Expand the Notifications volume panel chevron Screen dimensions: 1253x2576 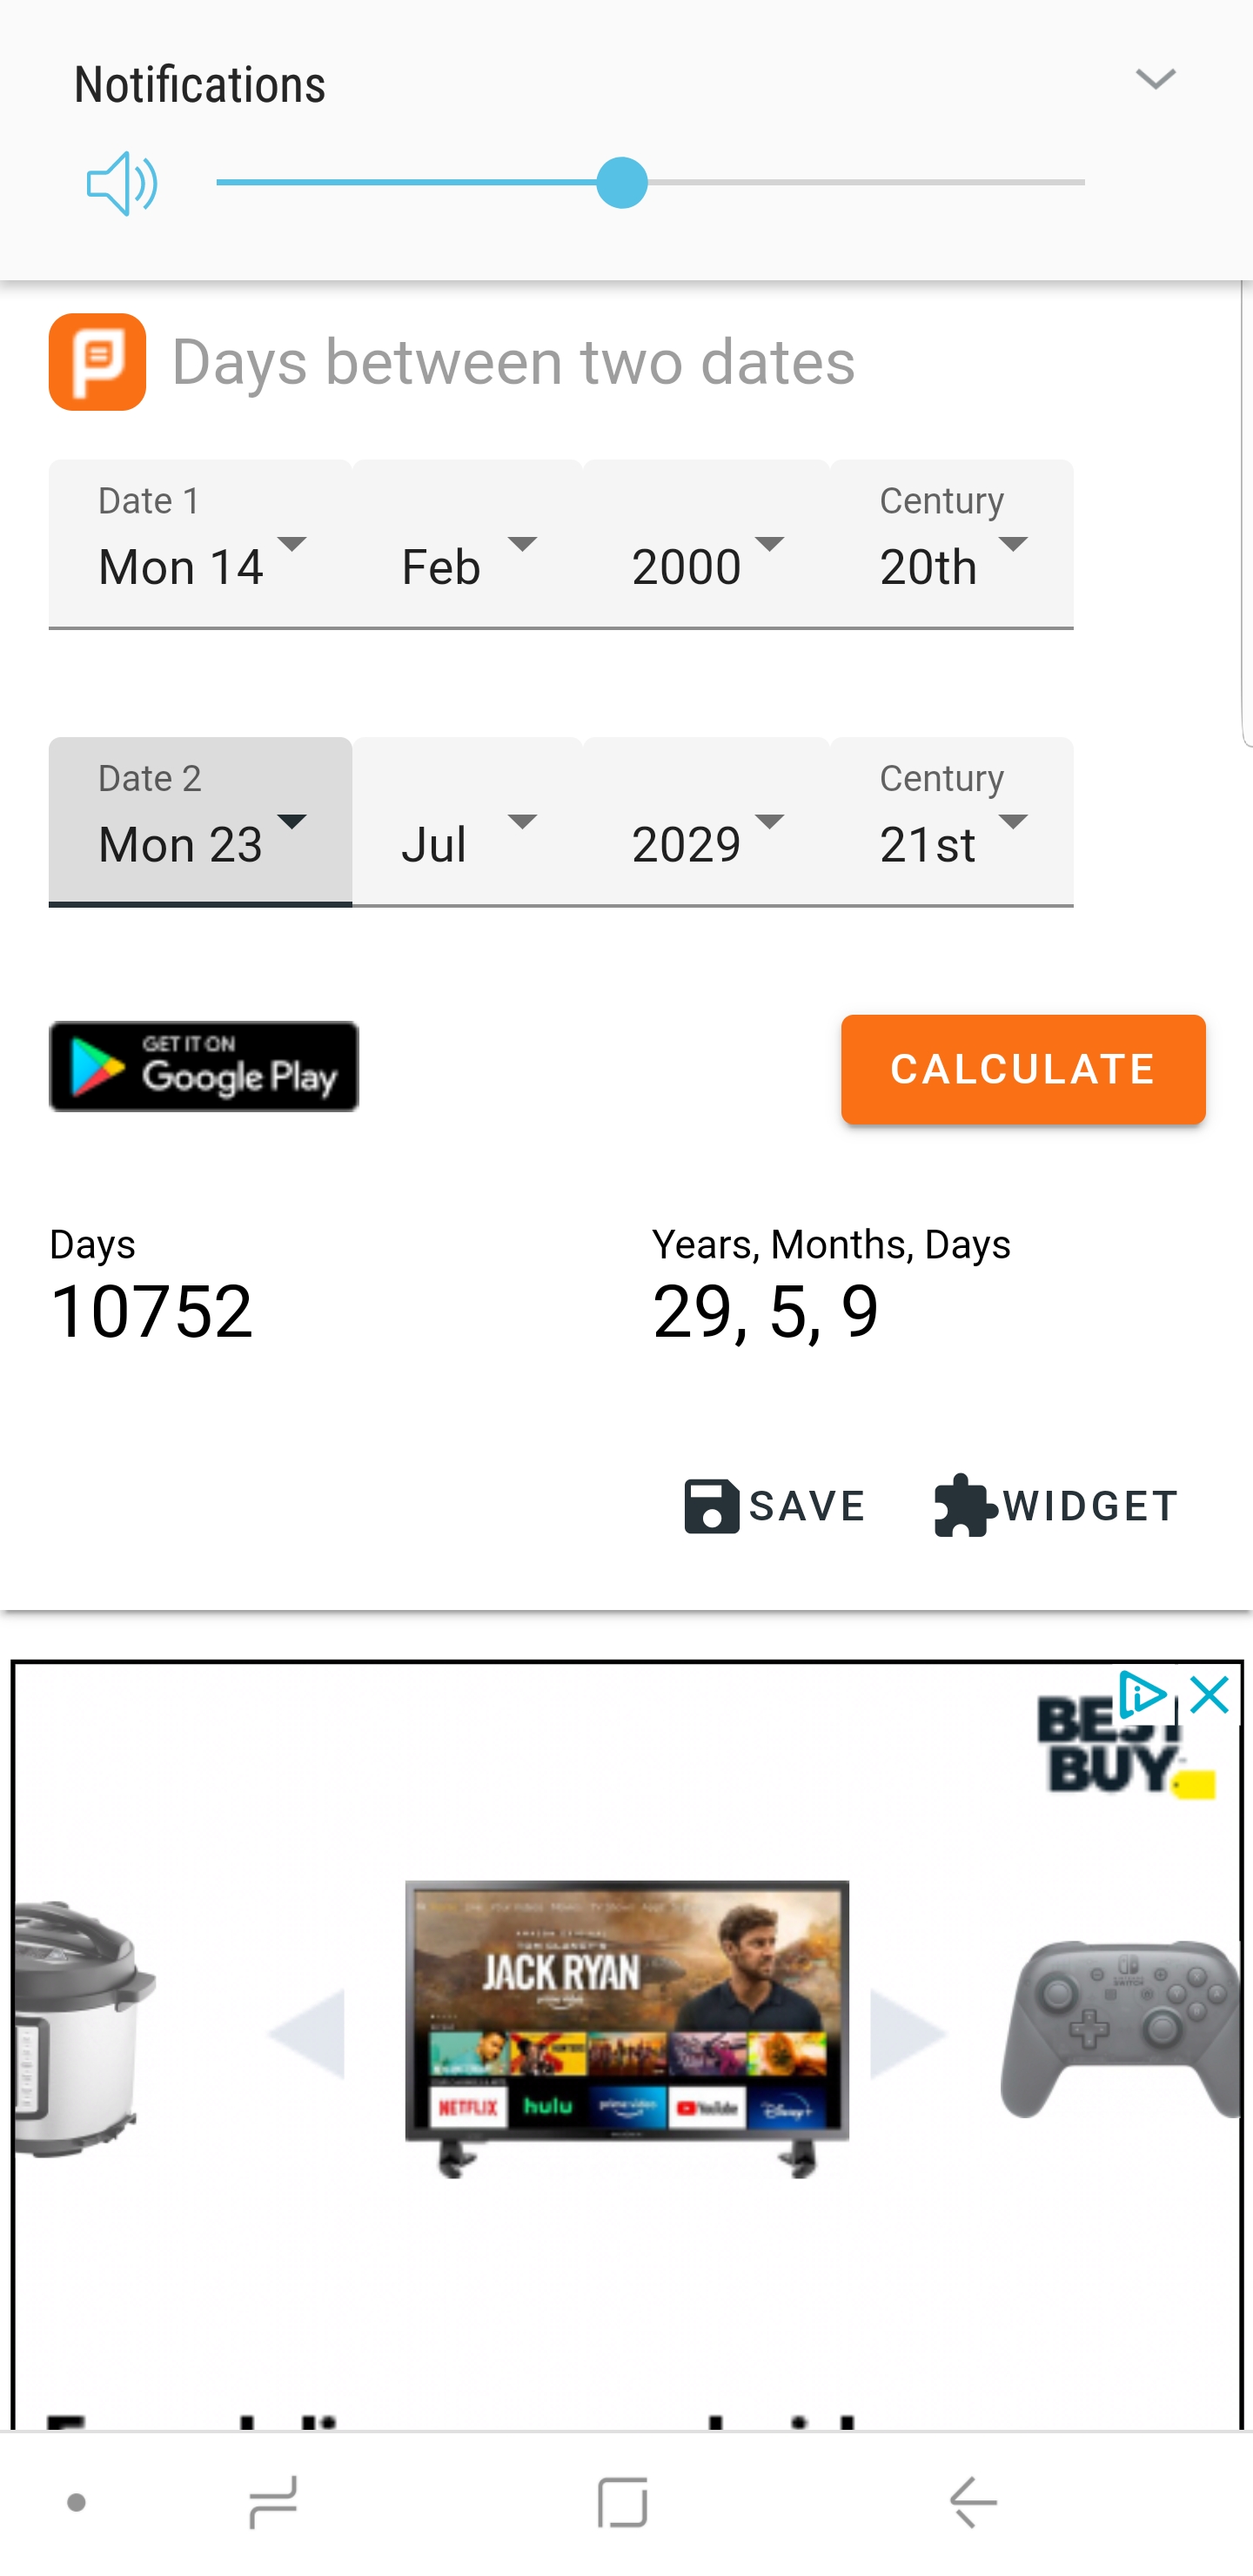(x=1155, y=79)
